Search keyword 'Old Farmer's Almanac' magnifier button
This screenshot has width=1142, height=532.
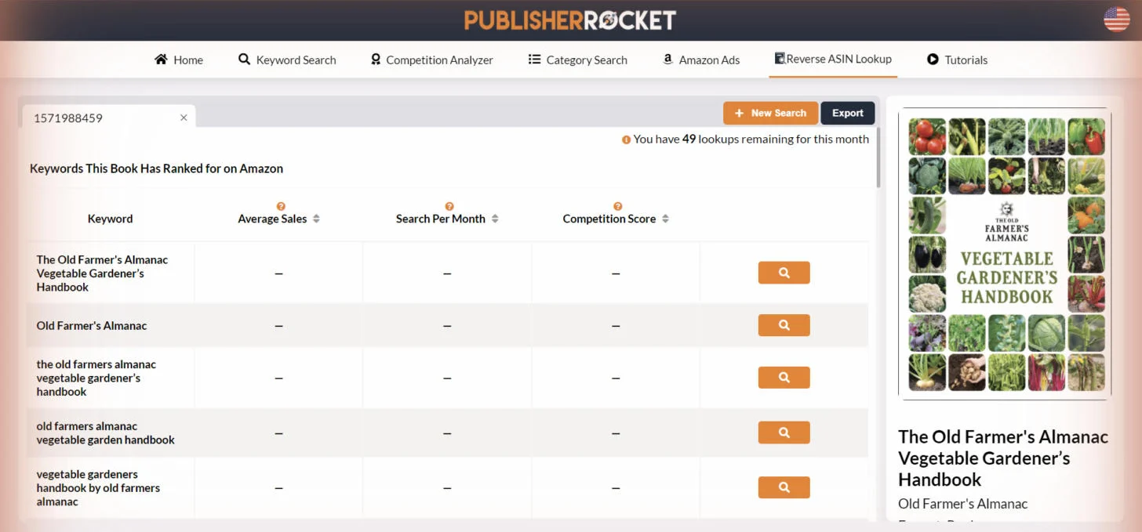[784, 325]
